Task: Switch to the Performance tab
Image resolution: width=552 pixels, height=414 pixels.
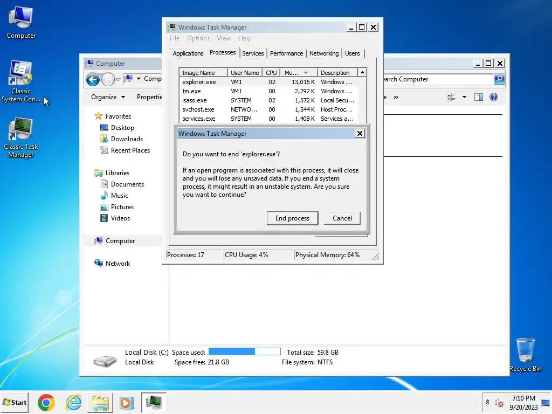Action: tap(286, 53)
